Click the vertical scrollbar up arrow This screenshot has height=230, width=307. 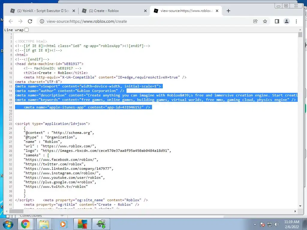pyautogui.click(x=300, y=30)
